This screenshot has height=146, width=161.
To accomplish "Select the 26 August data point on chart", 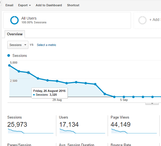I will click(28, 73).
